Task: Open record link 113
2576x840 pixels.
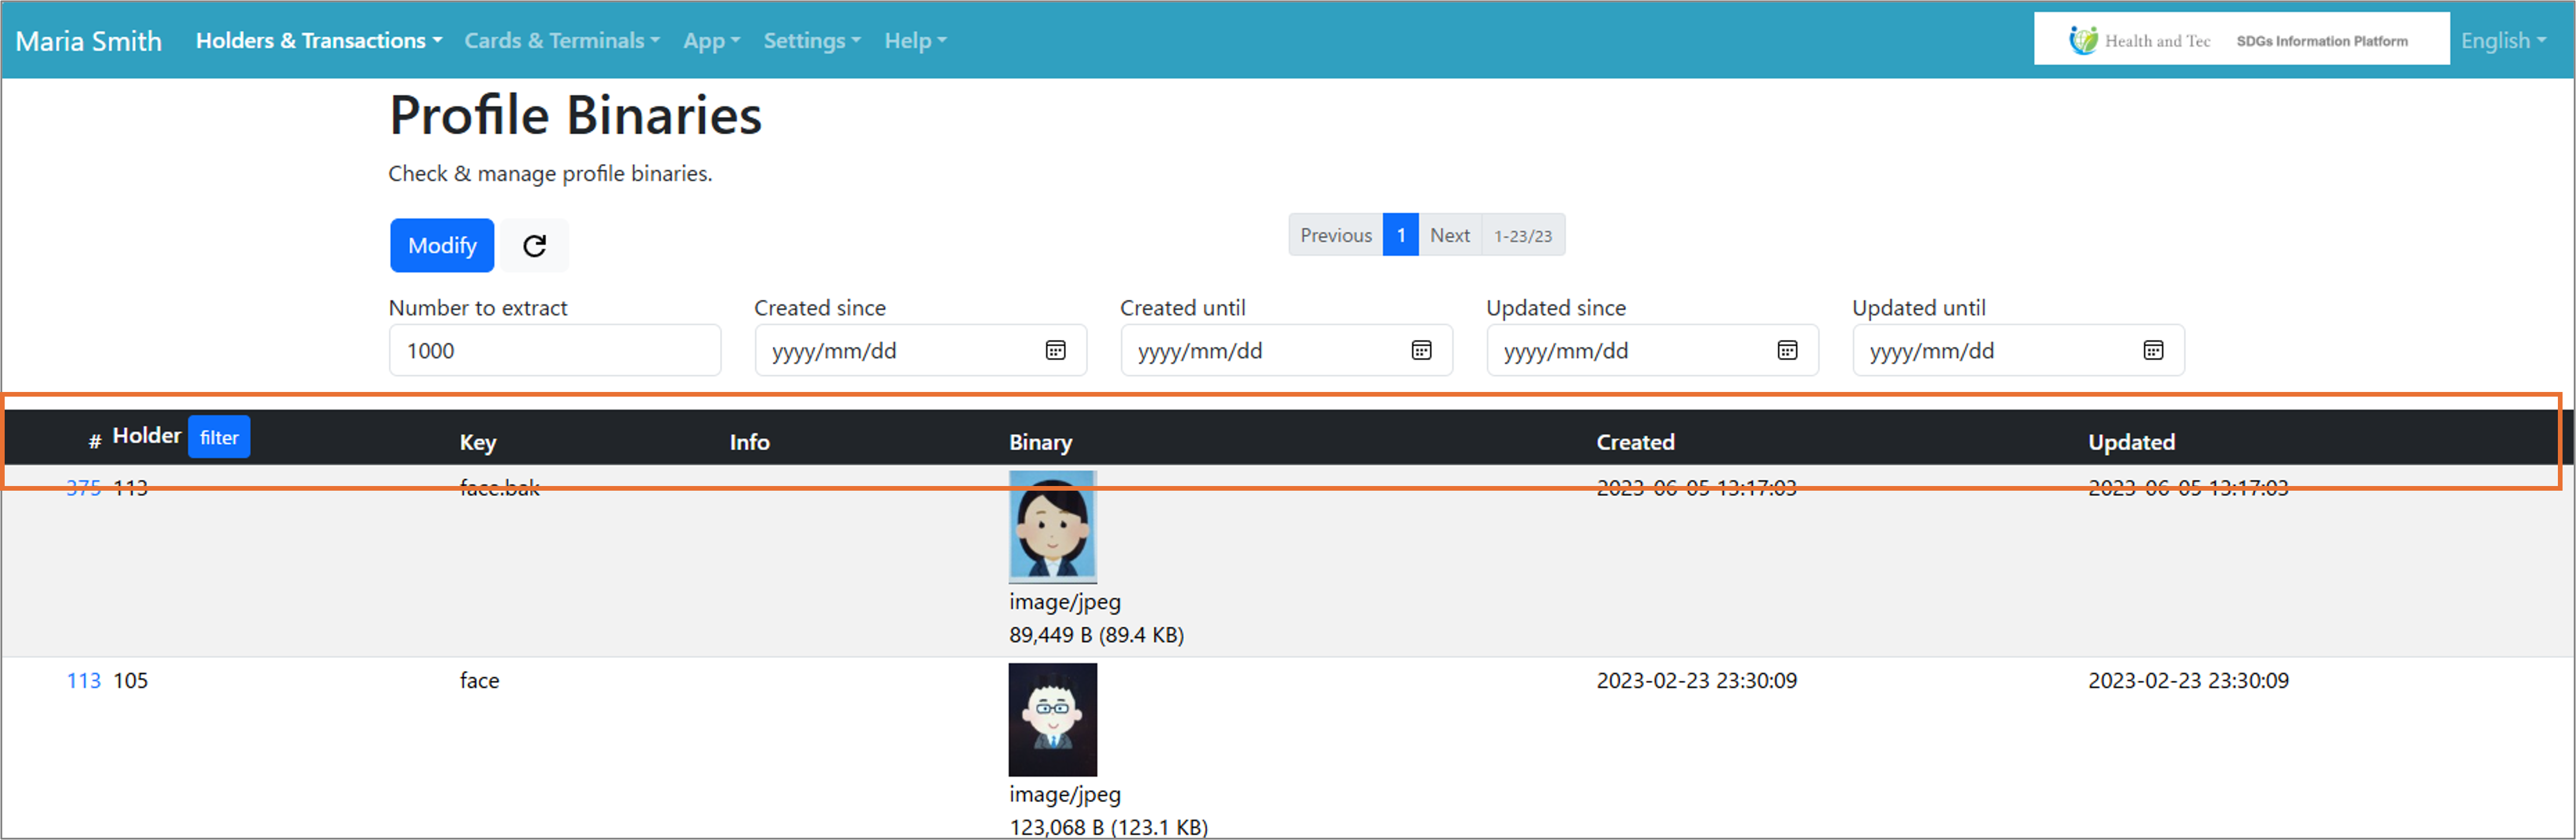Action: pos(84,681)
